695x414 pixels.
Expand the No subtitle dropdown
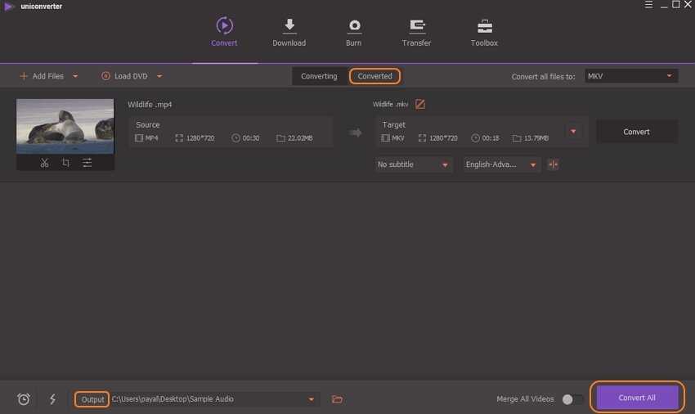pyautogui.click(x=414, y=164)
